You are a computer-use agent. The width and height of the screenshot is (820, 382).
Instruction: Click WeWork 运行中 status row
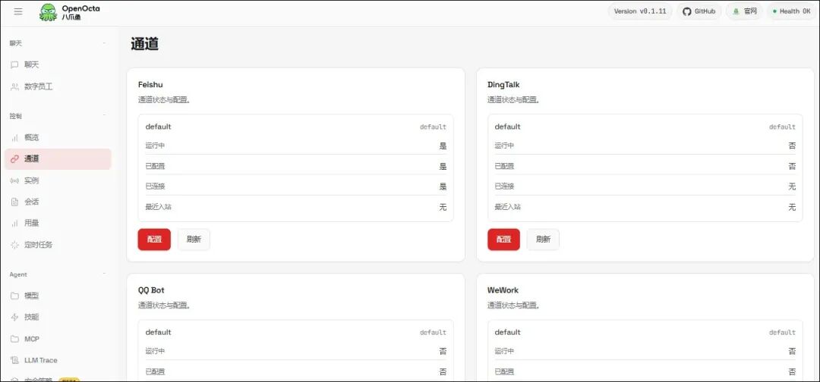(x=645, y=352)
